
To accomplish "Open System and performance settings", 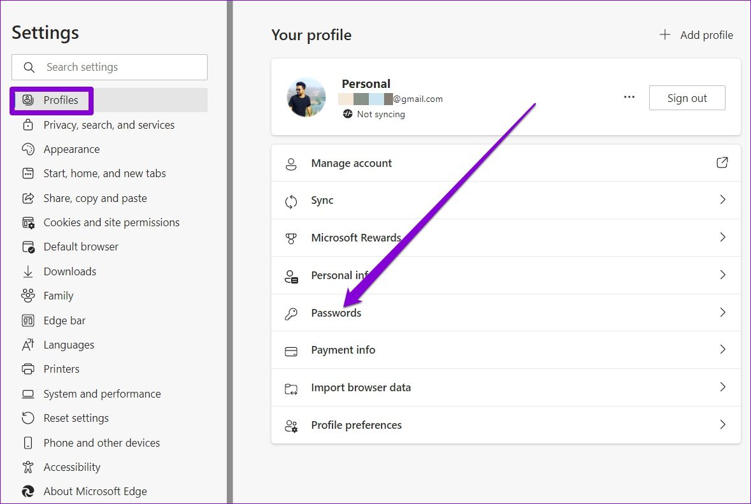I will [x=110, y=394].
